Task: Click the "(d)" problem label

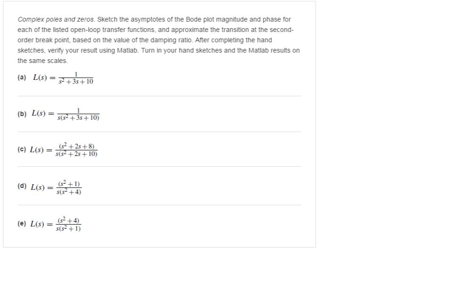Action: [22, 186]
